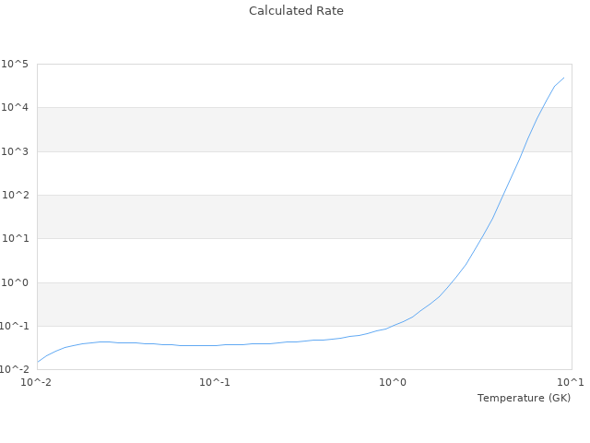This screenshot has width=590, height=443.
Task: Click the 10^-2 y-axis tick label
Action: click(14, 370)
